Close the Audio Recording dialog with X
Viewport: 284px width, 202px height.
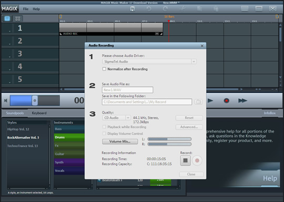click(x=202, y=46)
